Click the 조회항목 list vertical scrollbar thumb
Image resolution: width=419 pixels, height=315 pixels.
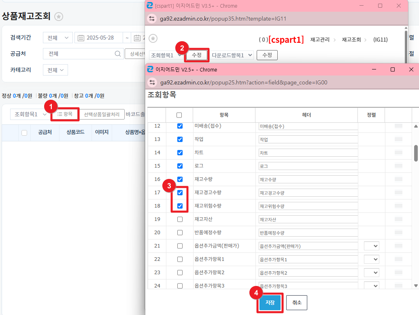click(x=416, y=153)
